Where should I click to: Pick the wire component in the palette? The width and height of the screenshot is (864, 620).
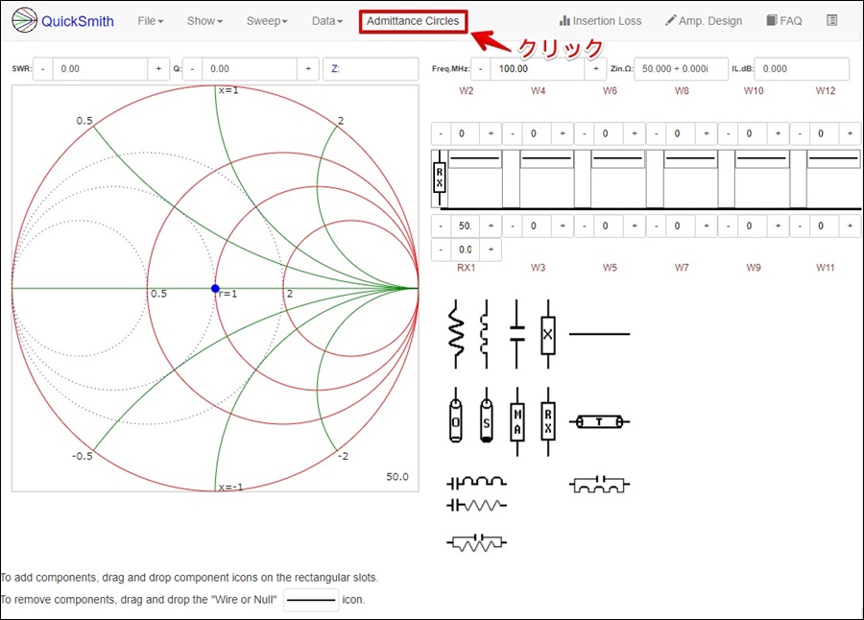(x=599, y=334)
